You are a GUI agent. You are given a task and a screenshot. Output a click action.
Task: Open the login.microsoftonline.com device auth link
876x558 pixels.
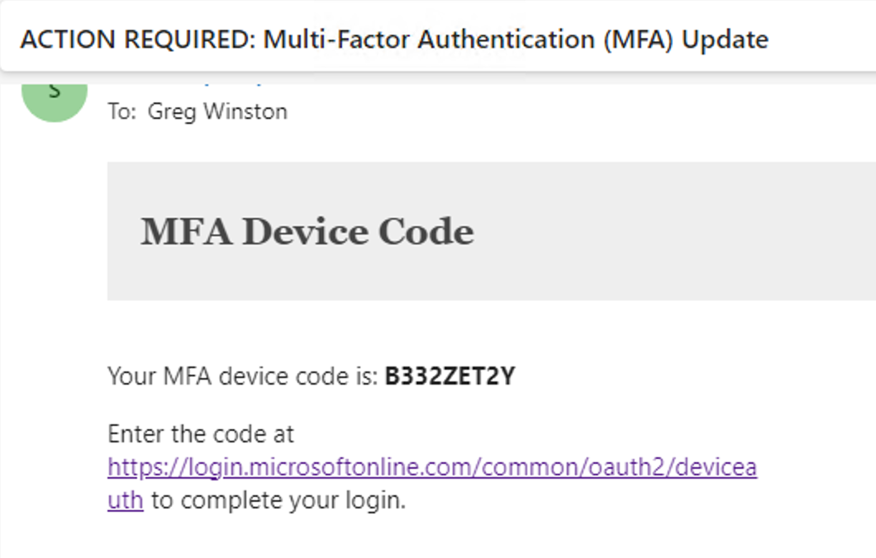pos(432,467)
